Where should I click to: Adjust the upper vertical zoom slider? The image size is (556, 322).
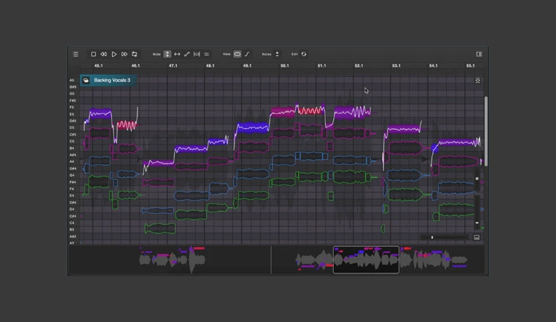point(477,179)
